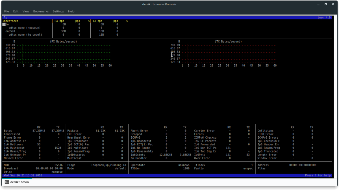Open the Edit menu

coord(16,11)
